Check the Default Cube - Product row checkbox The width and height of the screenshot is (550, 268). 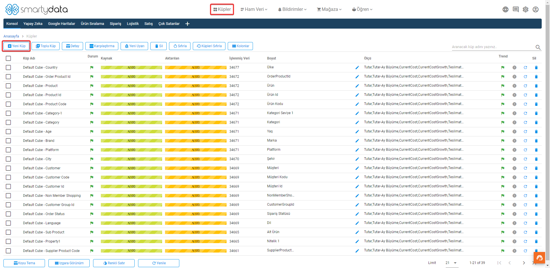[8, 86]
